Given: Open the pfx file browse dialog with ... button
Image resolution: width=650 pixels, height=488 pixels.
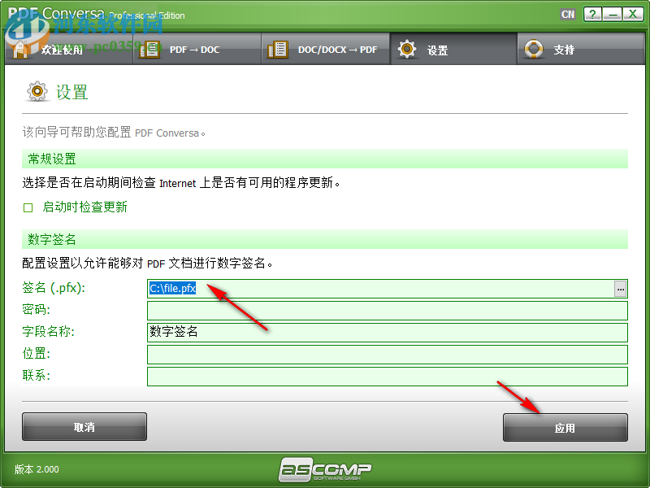Looking at the screenshot, I should (620, 288).
